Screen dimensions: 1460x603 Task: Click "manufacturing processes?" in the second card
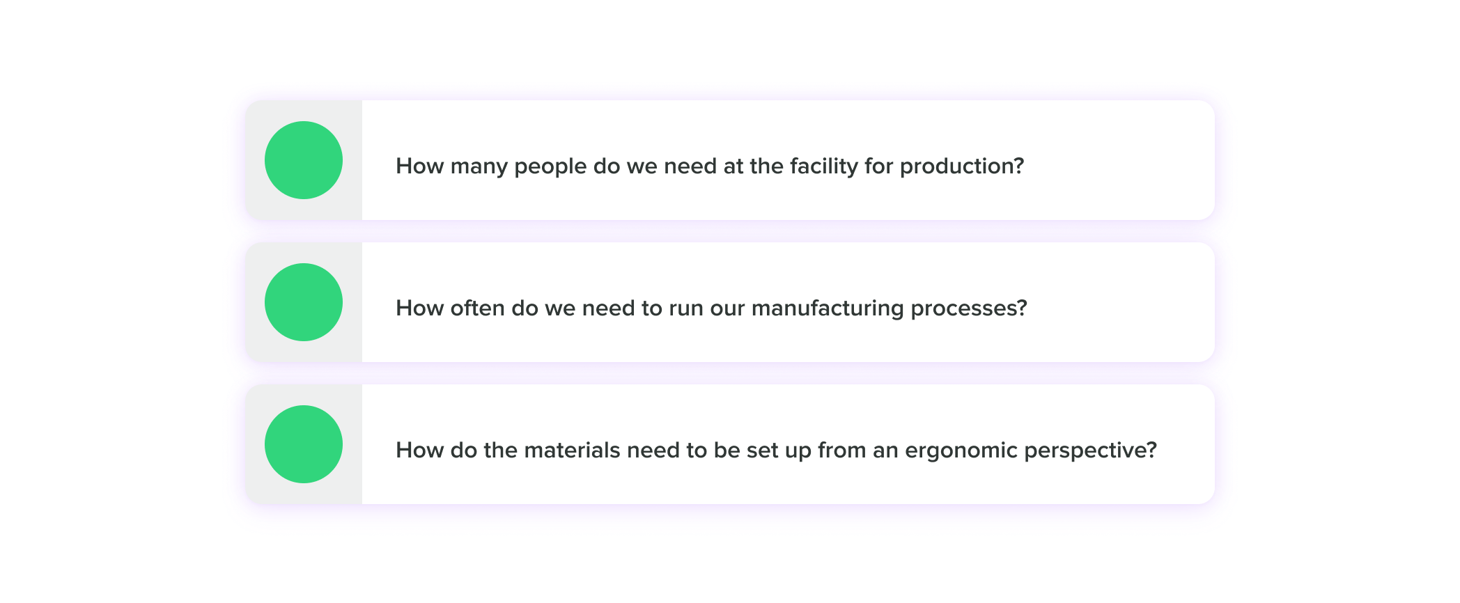[890, 308]
